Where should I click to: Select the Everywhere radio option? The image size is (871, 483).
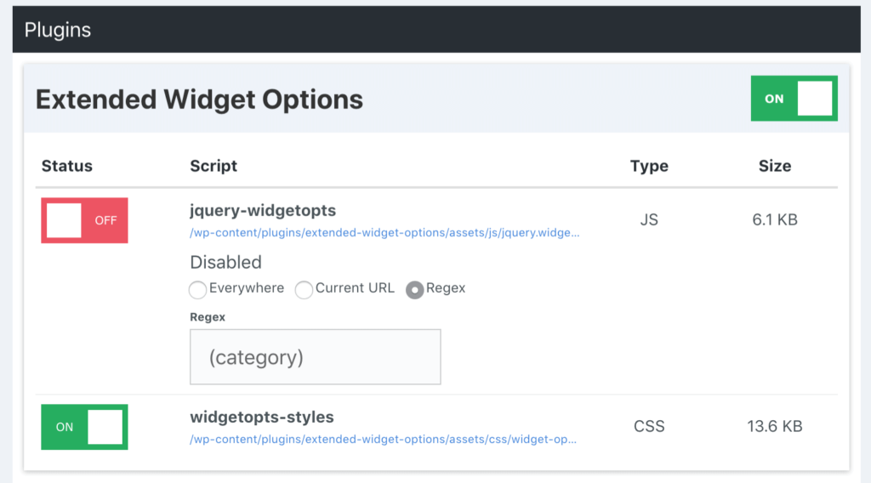[x=198, y=290]
